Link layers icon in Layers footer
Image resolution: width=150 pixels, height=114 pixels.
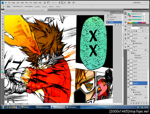coord(131,103)
